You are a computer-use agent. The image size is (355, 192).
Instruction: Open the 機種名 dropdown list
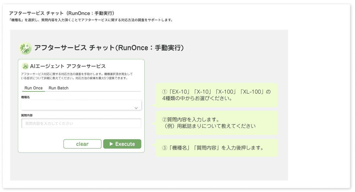81,105
